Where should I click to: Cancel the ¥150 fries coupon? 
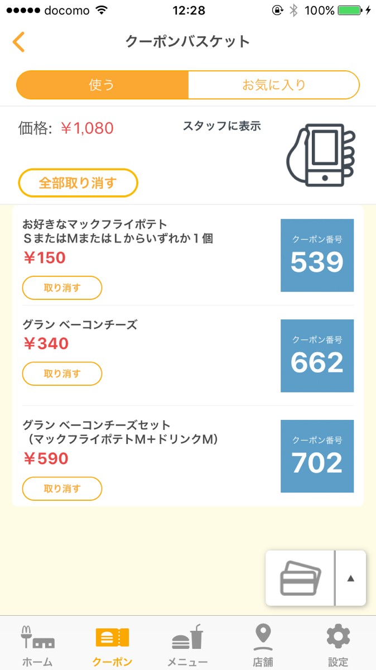coord(62,288)
